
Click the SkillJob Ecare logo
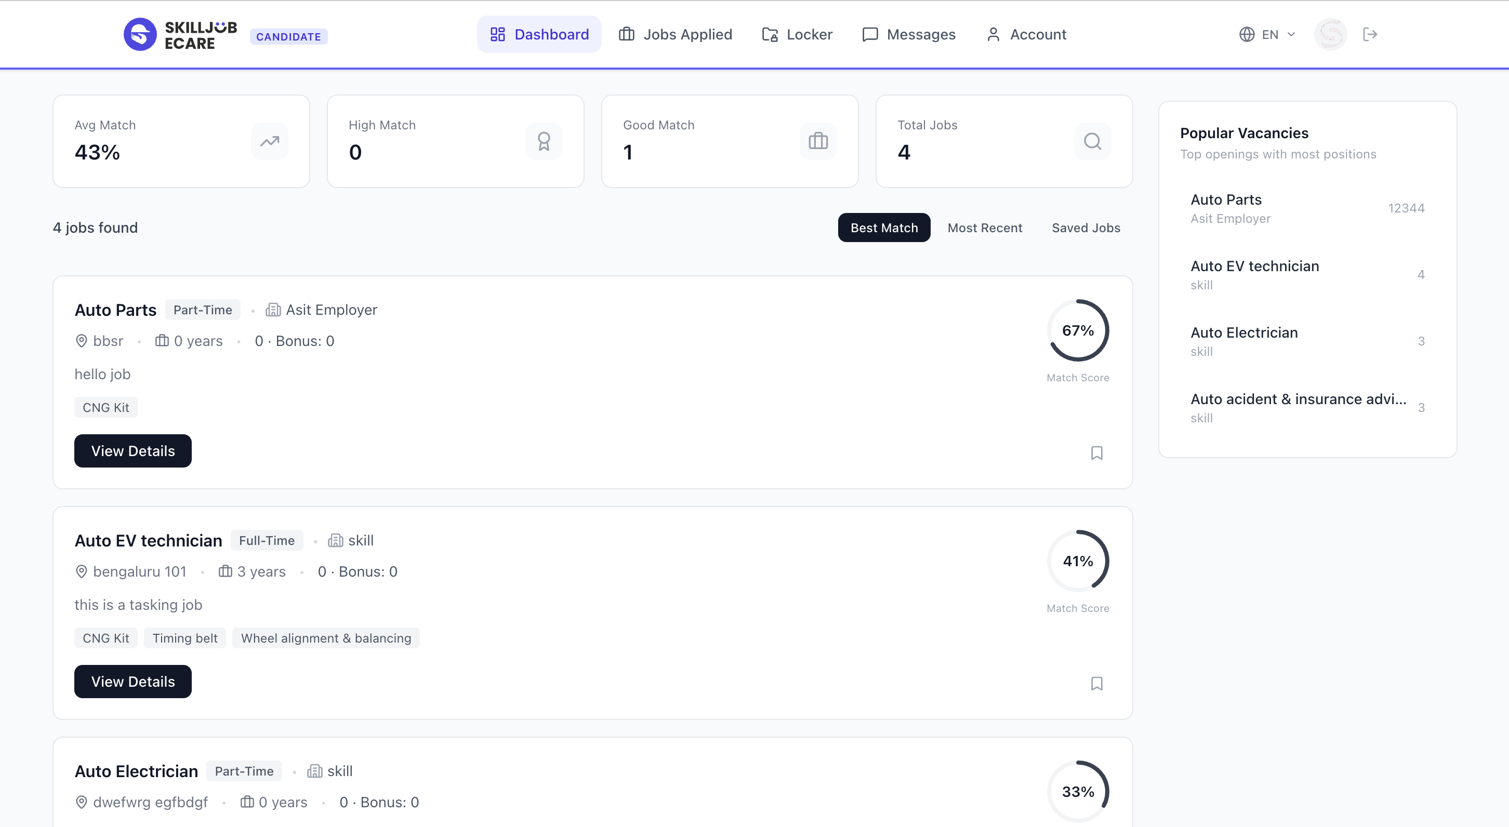tap(179, 34)
